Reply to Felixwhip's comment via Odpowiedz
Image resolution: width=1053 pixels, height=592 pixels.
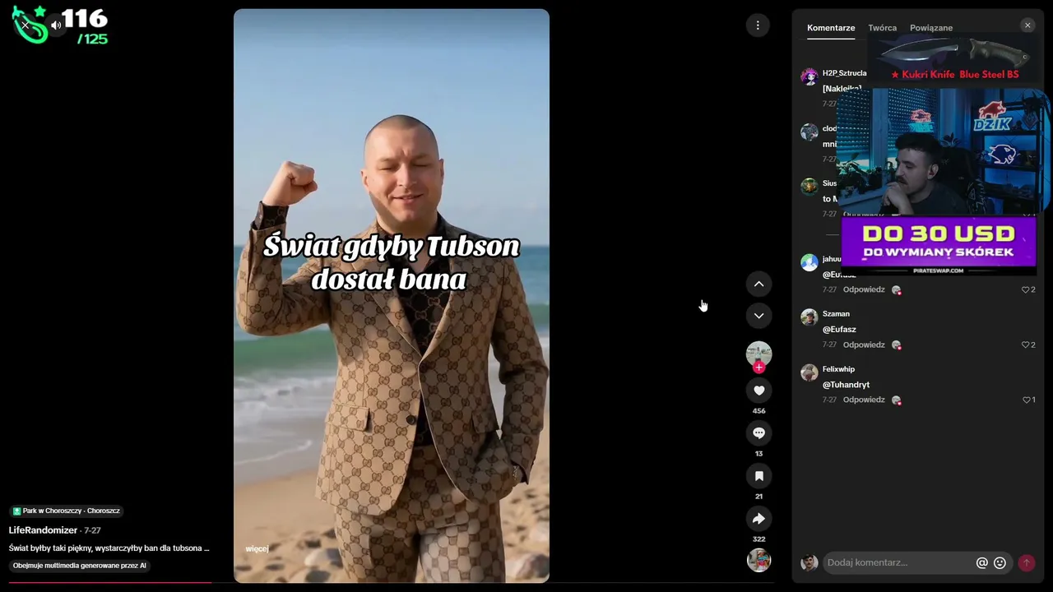tap(864, 400)
